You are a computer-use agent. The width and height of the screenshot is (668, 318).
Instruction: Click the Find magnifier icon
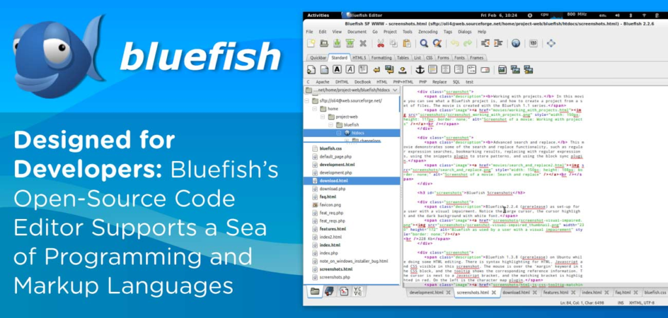click(x=424, y=44)
